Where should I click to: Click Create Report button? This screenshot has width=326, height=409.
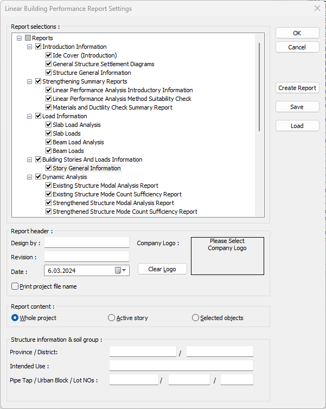coord(297,88)
